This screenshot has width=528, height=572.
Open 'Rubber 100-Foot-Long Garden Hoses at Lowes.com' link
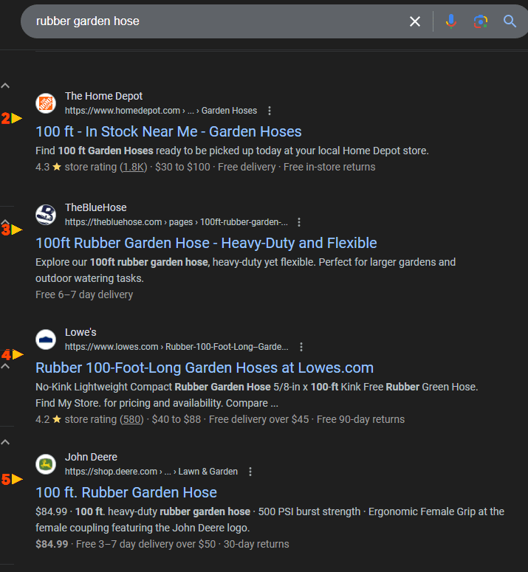(x=205, y=368)
